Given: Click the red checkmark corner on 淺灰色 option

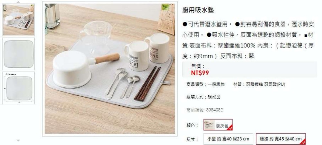Looking at the screenshot, I should click(231, 128).
